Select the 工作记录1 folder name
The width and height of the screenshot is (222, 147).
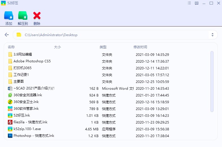click(21, 75)
